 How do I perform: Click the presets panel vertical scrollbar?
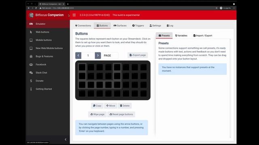[x=230, y=88]
